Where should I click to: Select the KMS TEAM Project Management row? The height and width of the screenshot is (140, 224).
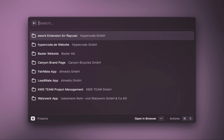(x=61, y=90)
